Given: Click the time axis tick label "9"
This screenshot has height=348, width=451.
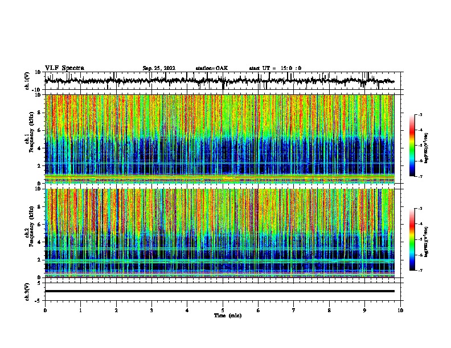Looking at the screenshot, I should coord(364,310).
